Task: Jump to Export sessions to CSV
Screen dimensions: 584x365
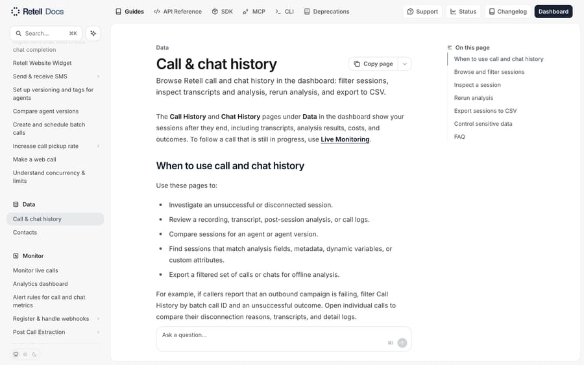Action: [x=485, y=111]
